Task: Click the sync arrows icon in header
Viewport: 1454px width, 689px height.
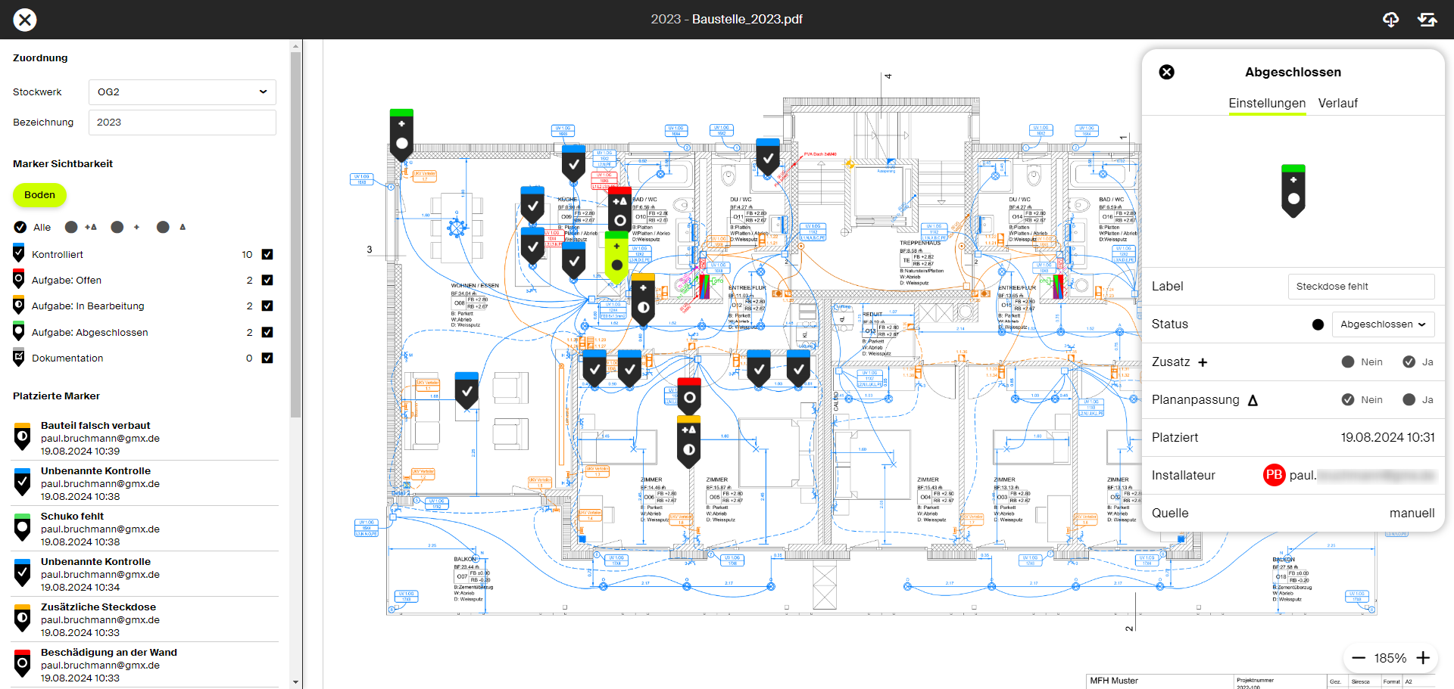Action: [1427, 20]
